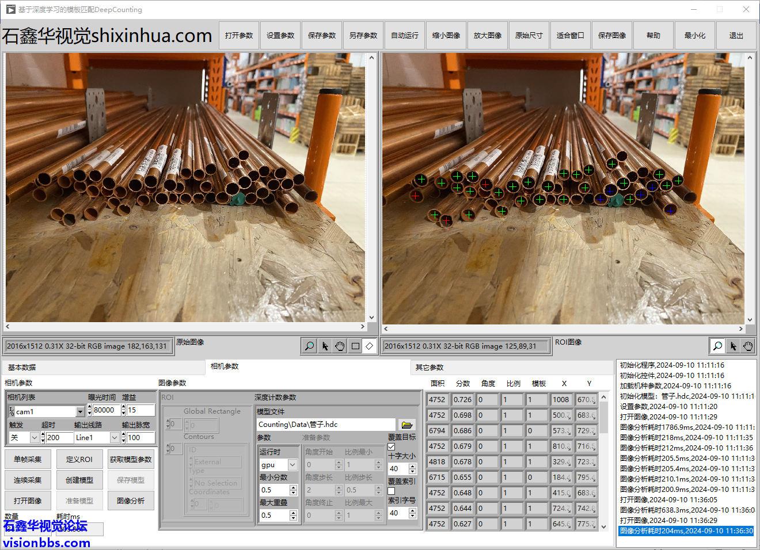760x550 pixels.
Task: Select the zoom tool under the original image
Action: point(309,346)
